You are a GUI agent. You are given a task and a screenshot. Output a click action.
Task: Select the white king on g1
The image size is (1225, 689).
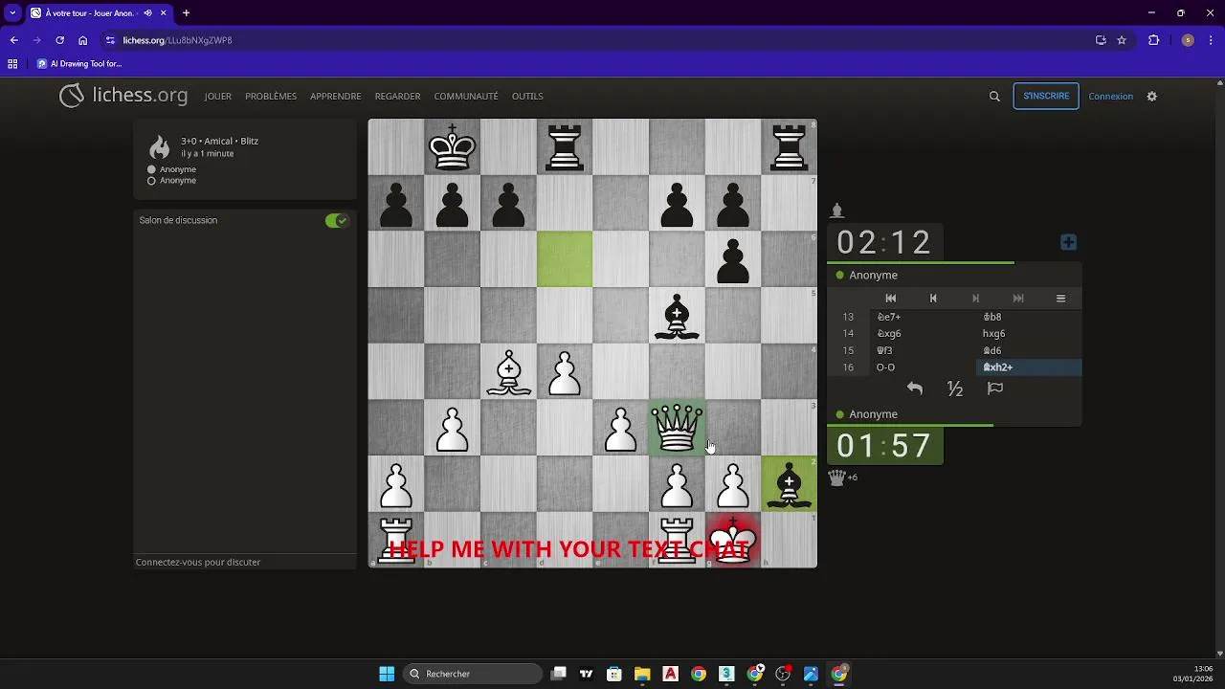pos(733,540)
